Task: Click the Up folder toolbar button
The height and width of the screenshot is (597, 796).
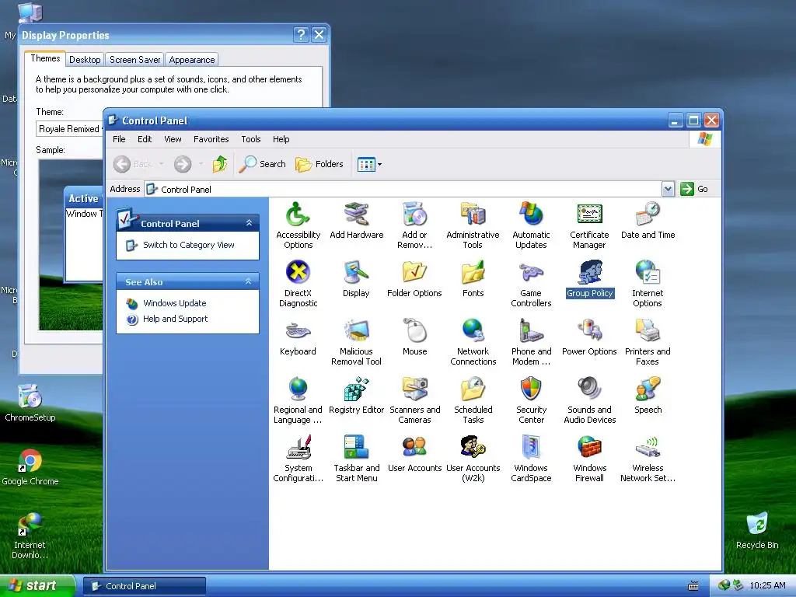Action: point(220,164)
